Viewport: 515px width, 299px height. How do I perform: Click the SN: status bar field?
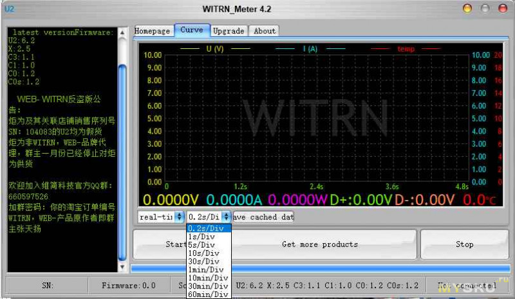tap(47, 285)
